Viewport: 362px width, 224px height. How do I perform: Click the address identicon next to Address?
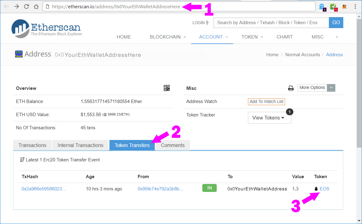tap(19, 54)
